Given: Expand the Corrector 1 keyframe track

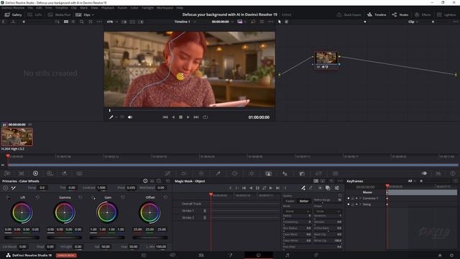Looking at the screenshot, I should (361, 199).
